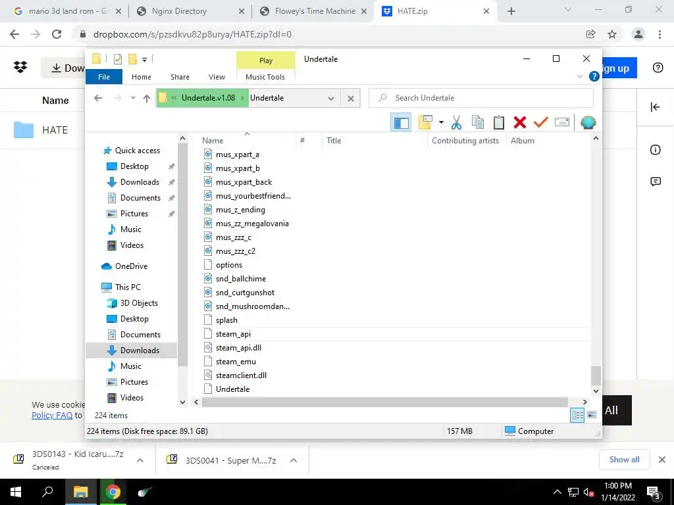Click Dropbox info icon in sidebar
Viewport: 674px width, 505px height.
655,149
